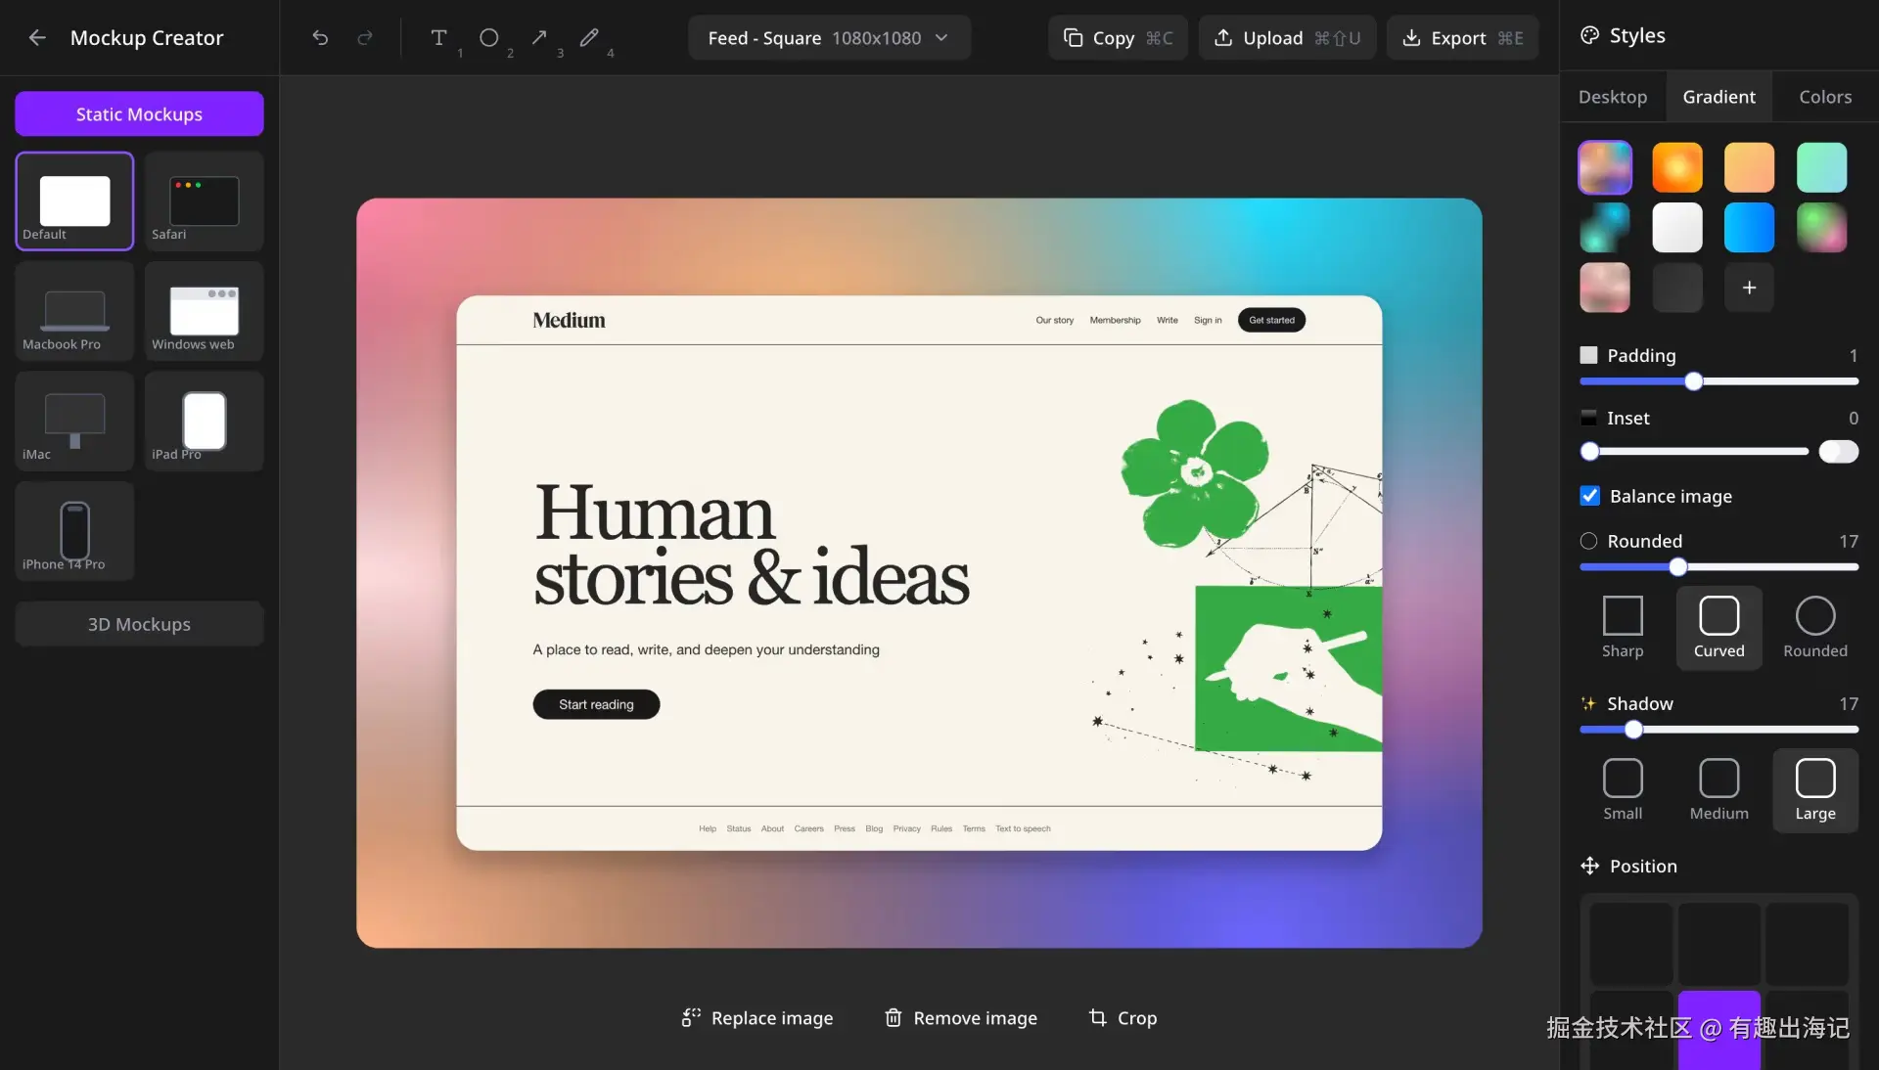
Task: Click the undo arrow icon
Action: tap(320, 38)
